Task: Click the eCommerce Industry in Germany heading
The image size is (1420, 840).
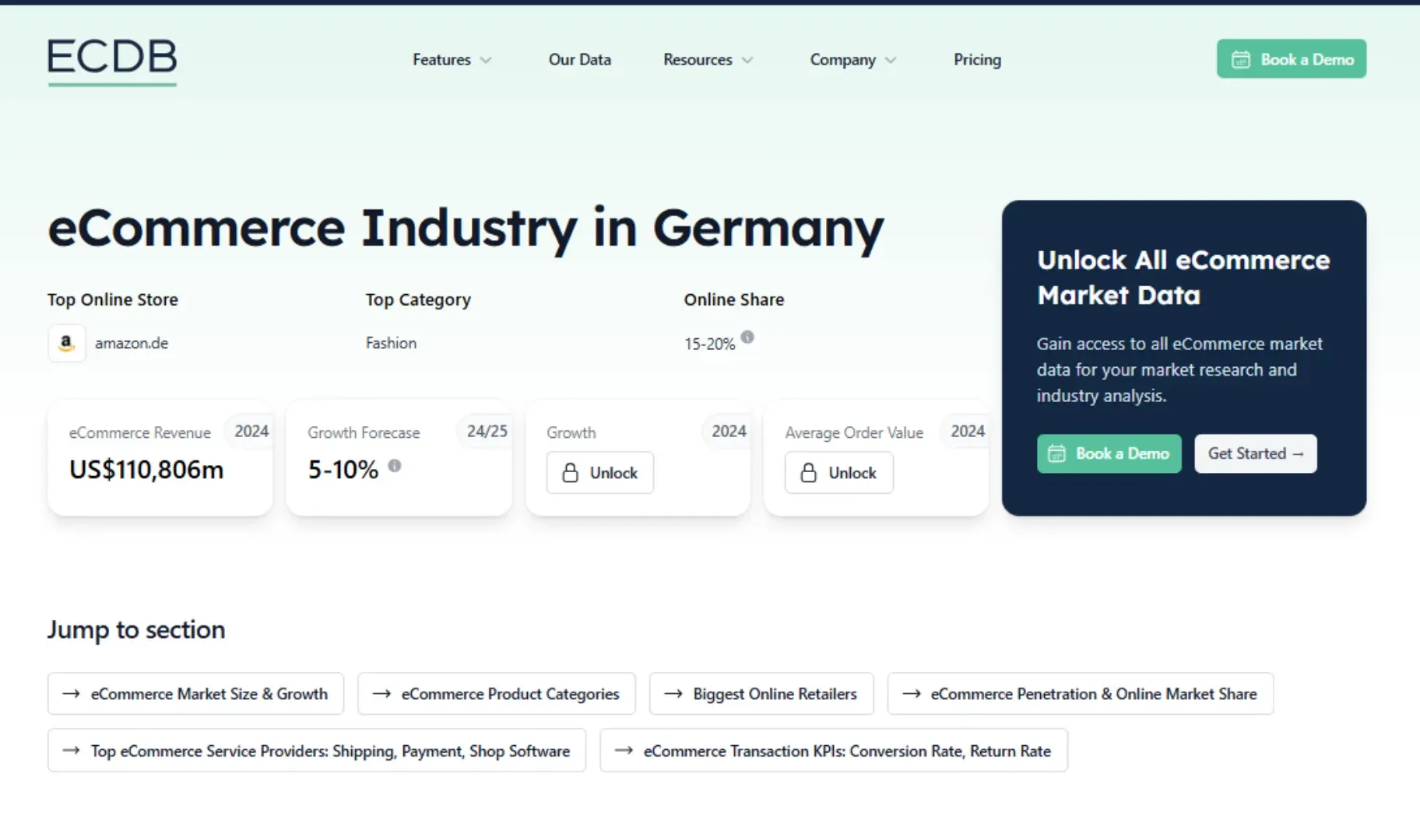Action: tap(466, 229)
